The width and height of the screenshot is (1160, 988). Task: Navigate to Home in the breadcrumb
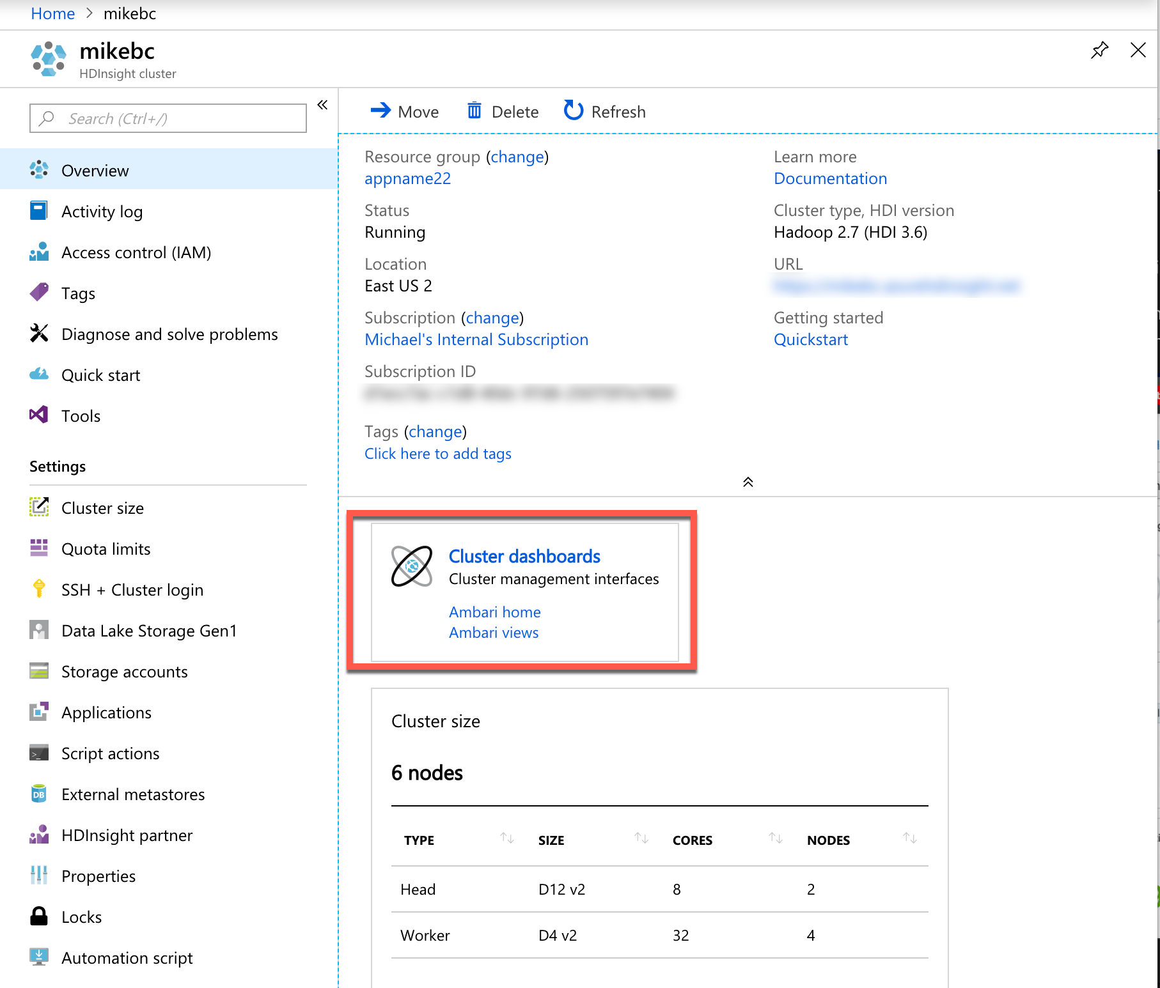click(52, 13)
